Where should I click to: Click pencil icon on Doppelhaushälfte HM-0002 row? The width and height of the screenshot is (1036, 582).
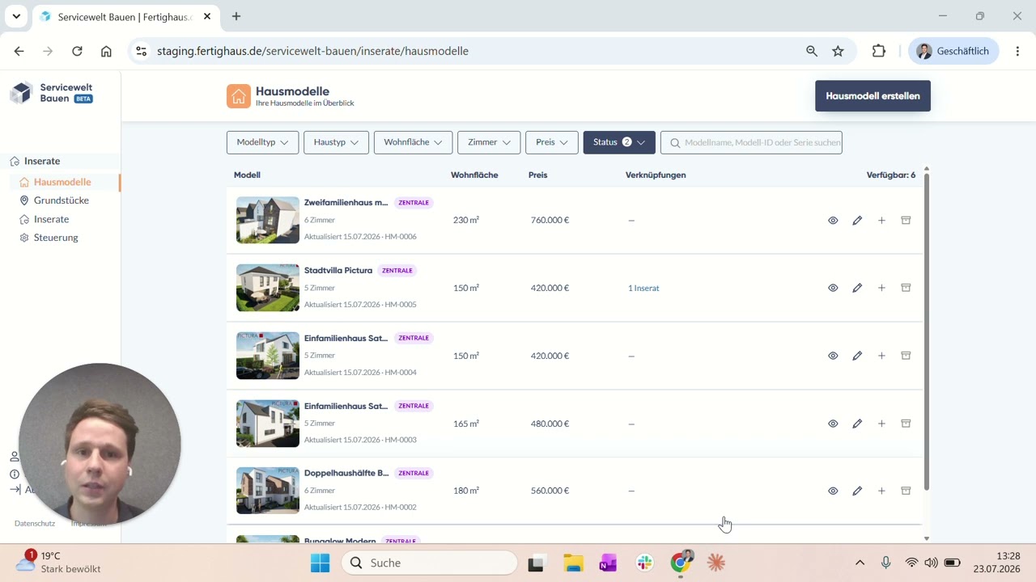[x=857, y=491]
